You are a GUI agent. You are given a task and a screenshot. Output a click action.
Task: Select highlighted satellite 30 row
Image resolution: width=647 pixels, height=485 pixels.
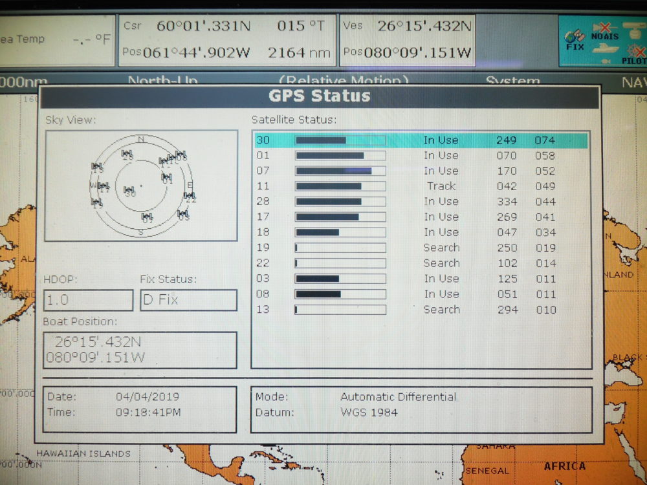[421, 140]
